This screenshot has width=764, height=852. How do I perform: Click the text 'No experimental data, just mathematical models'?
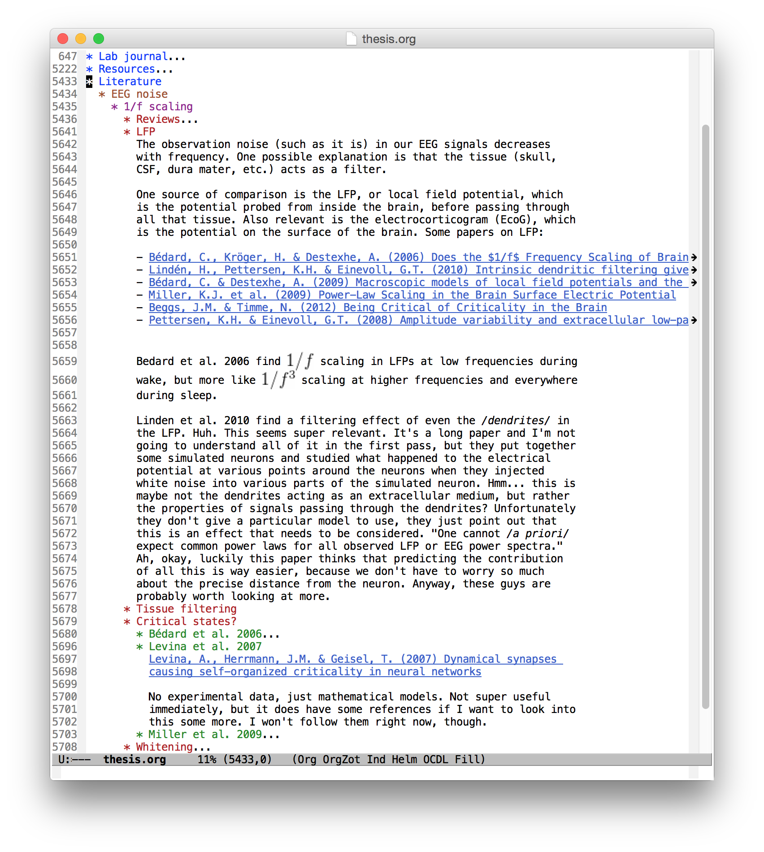click(293, 697)
